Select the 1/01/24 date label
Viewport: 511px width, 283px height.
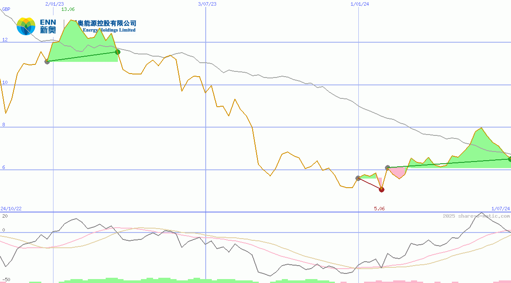tap(360, 3)
